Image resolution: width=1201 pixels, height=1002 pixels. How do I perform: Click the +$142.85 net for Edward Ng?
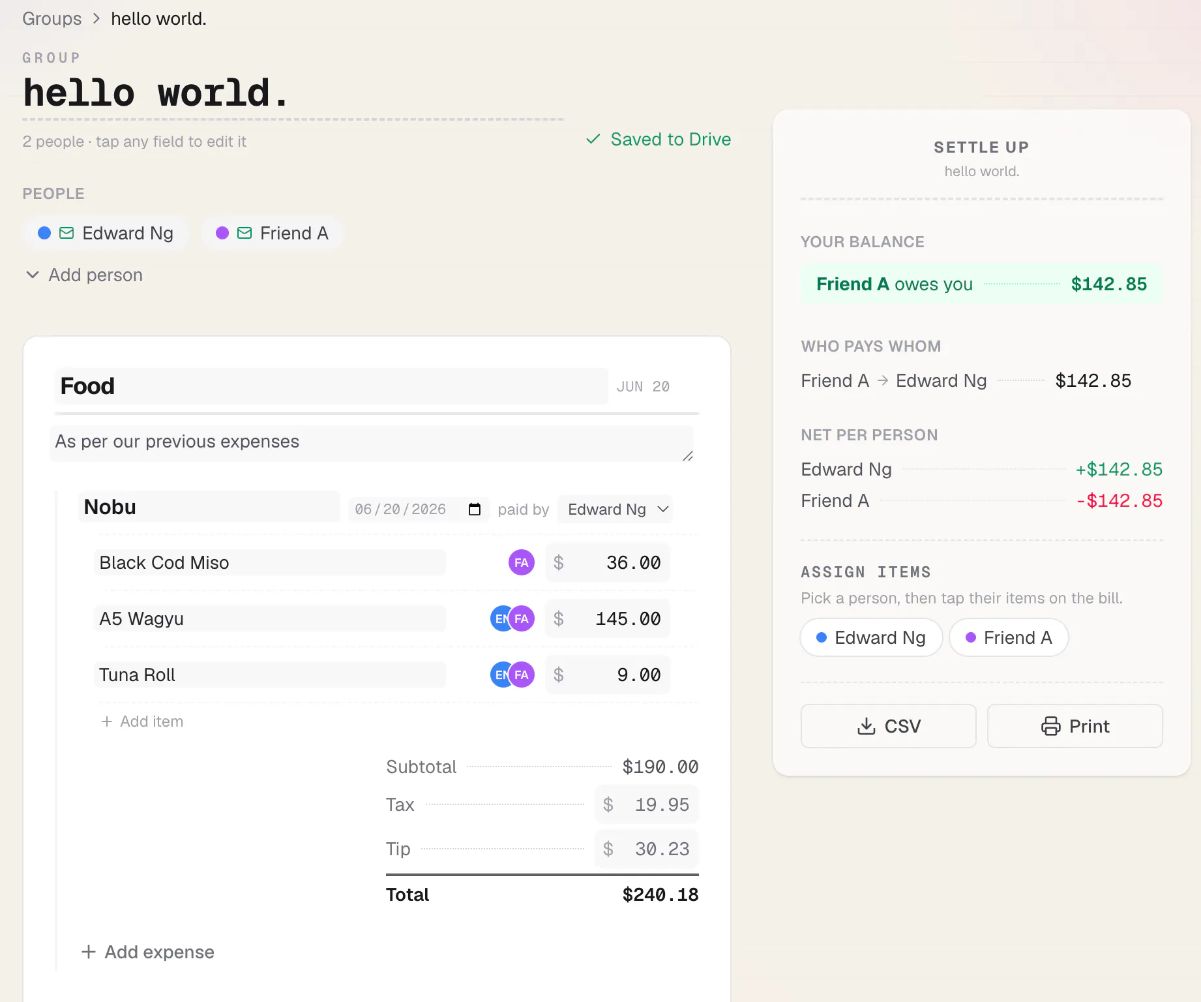click(1119, 469)
